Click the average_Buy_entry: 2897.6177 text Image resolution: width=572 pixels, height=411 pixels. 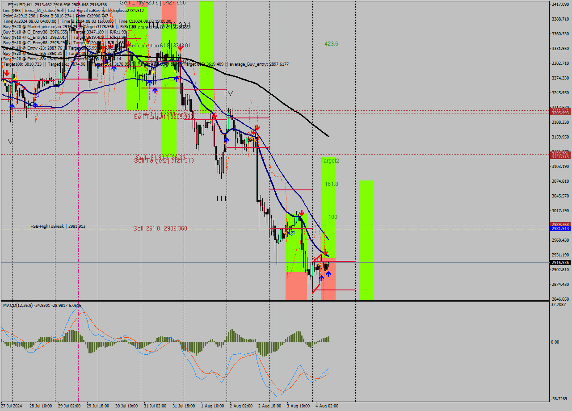coord(259,64)
